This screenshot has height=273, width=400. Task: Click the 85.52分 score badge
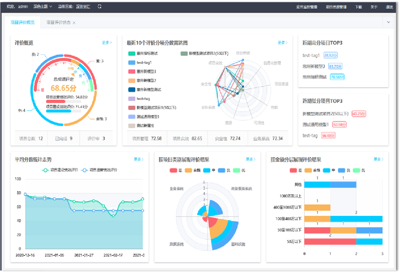tap(330, 55)
